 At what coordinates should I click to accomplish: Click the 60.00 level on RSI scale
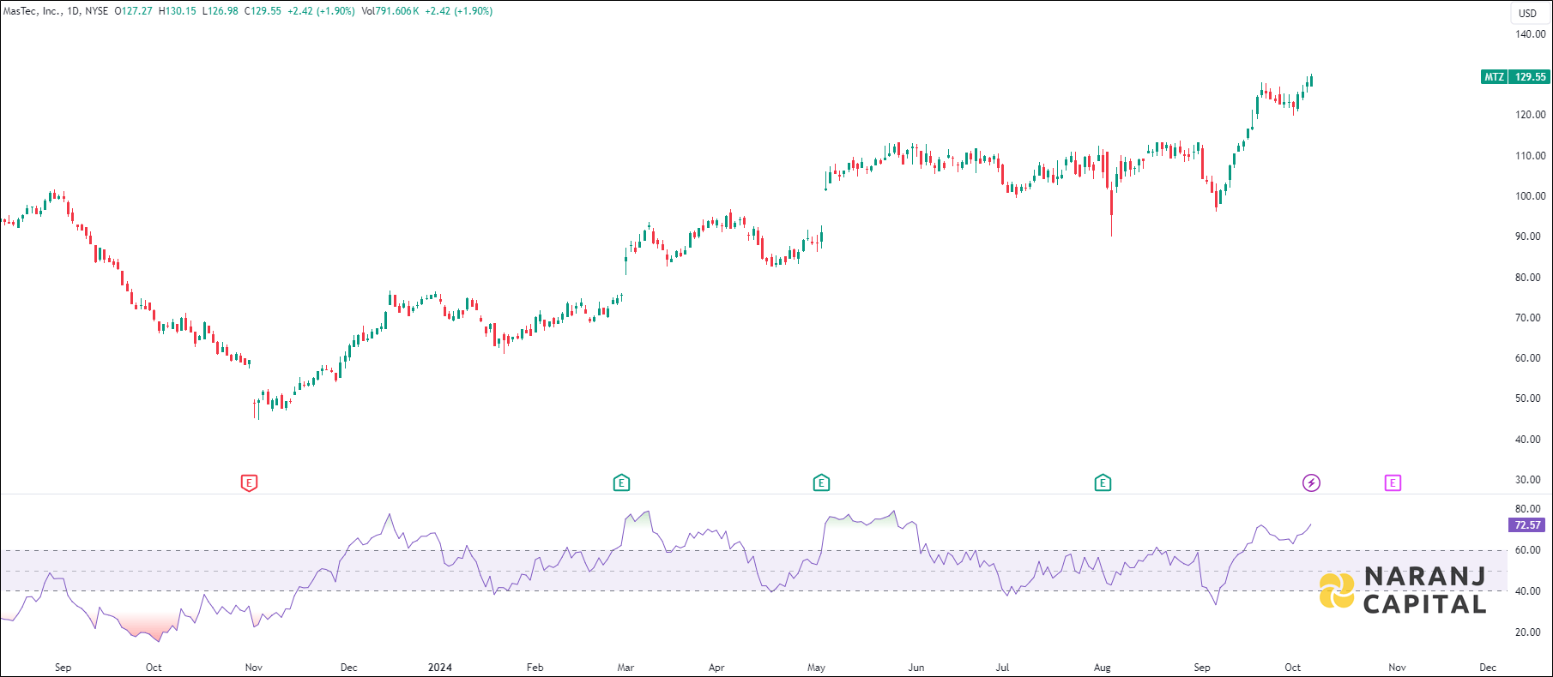coord(1527,550)
